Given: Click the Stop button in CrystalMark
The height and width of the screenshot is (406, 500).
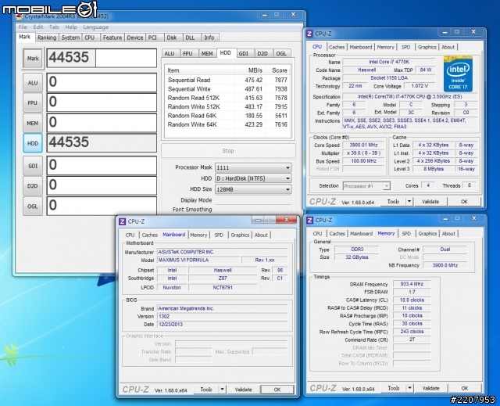Looking at the screenshot, I should coord(228,151).
